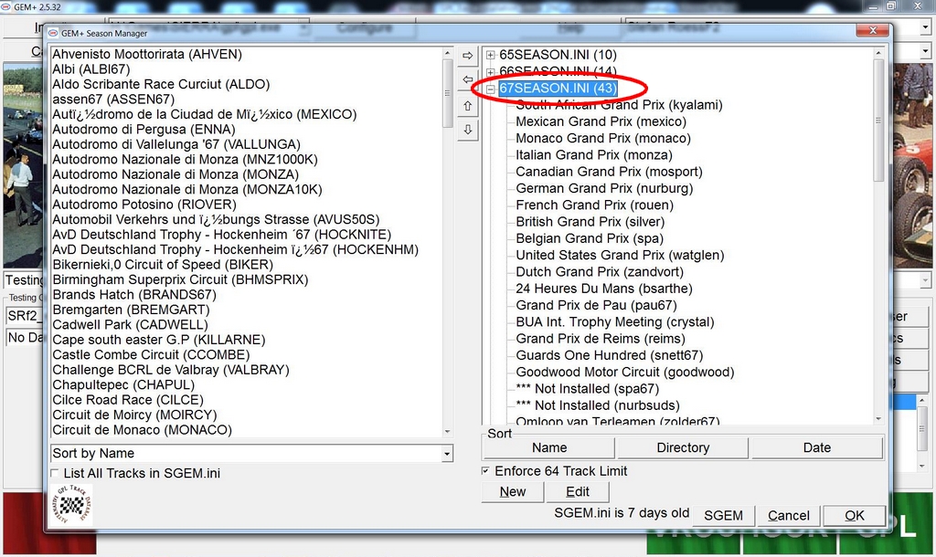Viewport: 936px width, 557px height.
Task: Click the New season button
Action: (513, 491)
